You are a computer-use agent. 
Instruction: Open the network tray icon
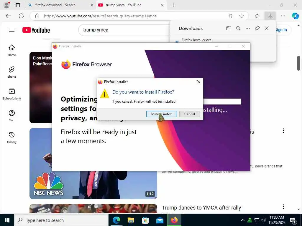(x=257, y=220)
